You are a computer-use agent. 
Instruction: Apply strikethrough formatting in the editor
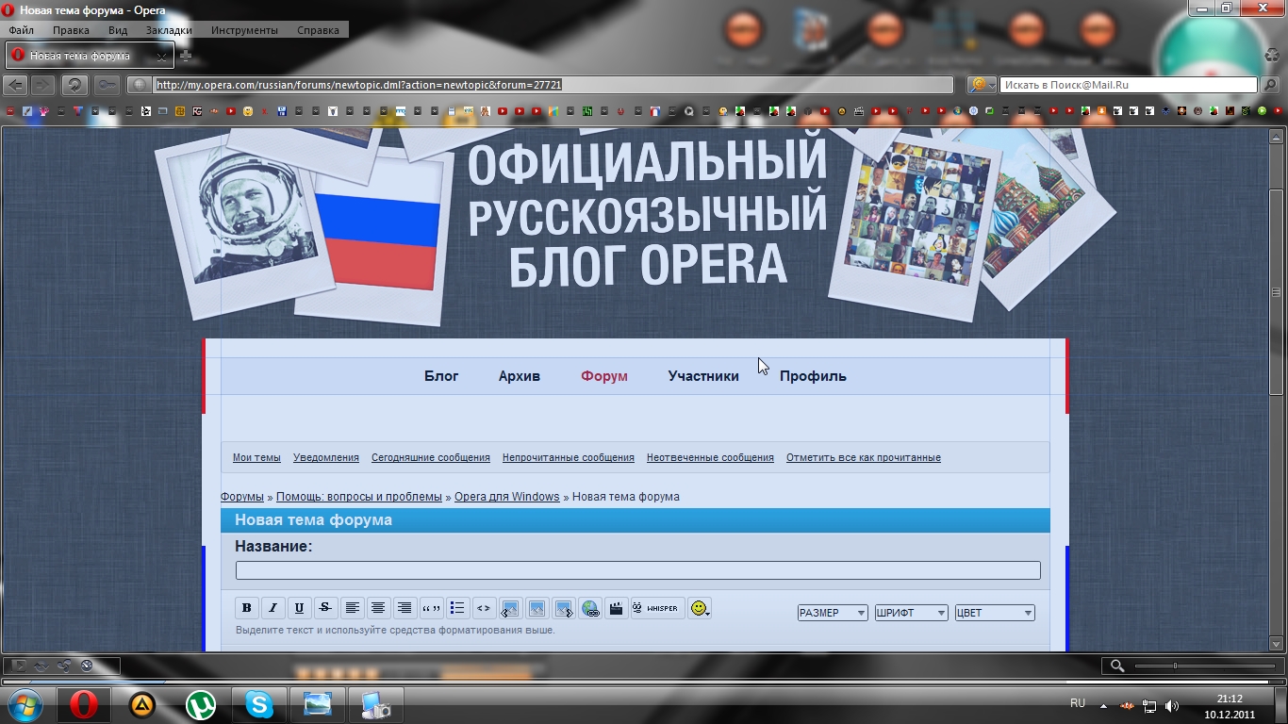coord(326,608)
